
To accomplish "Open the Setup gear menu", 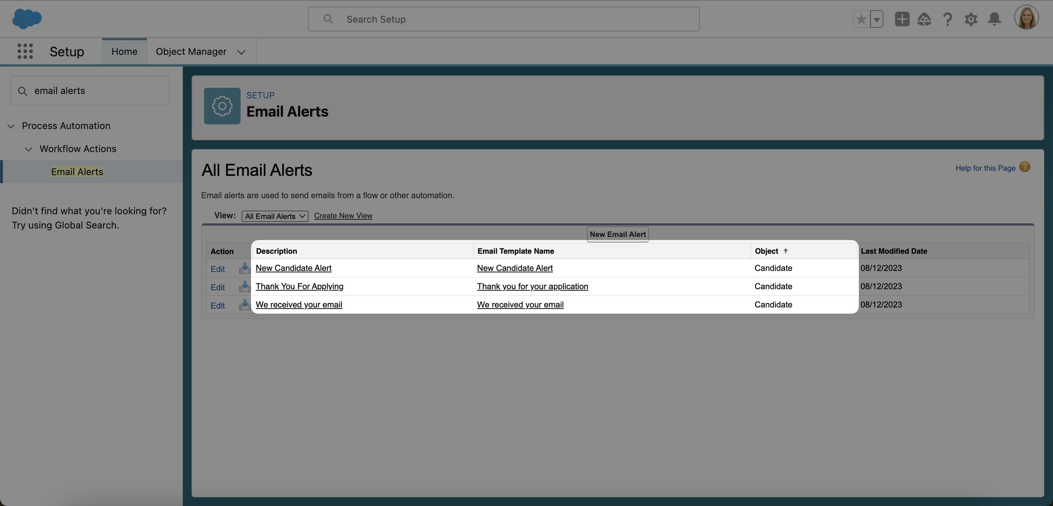I will (x=971, y=19).
